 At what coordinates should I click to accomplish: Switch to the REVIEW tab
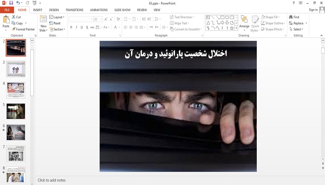tap(142, 10)
